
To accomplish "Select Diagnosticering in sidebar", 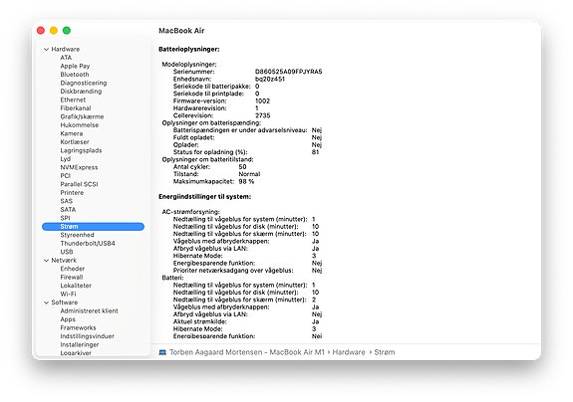I will pos(84,83).
